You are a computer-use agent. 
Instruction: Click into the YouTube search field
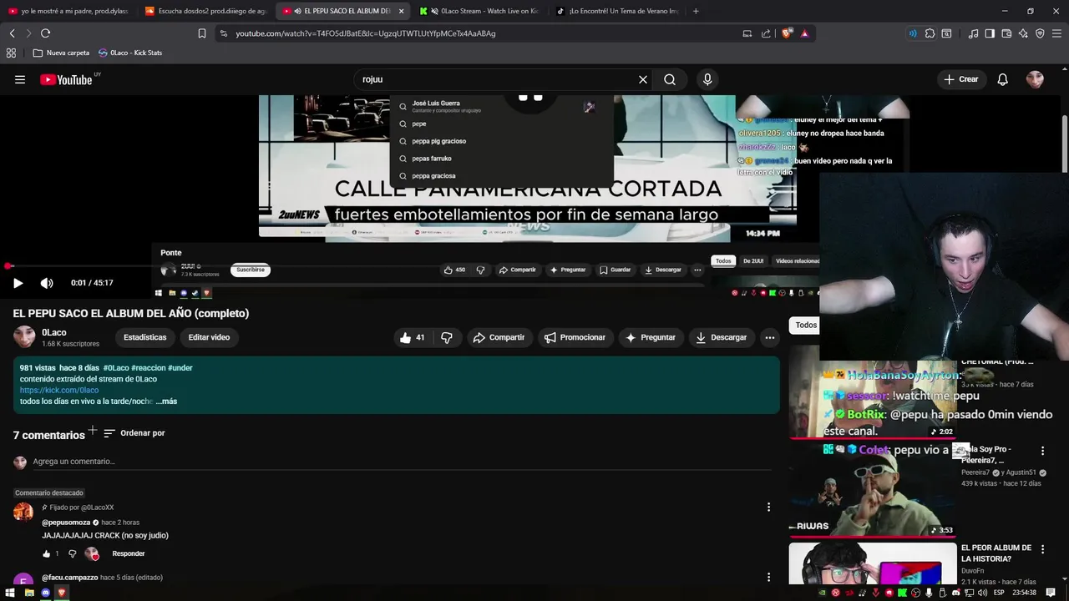click(497, 79)
